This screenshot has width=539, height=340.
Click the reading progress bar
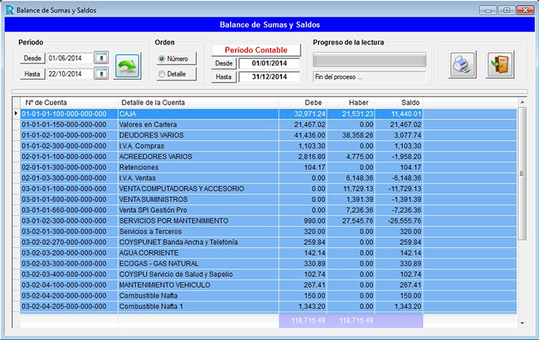coord(369,59)
